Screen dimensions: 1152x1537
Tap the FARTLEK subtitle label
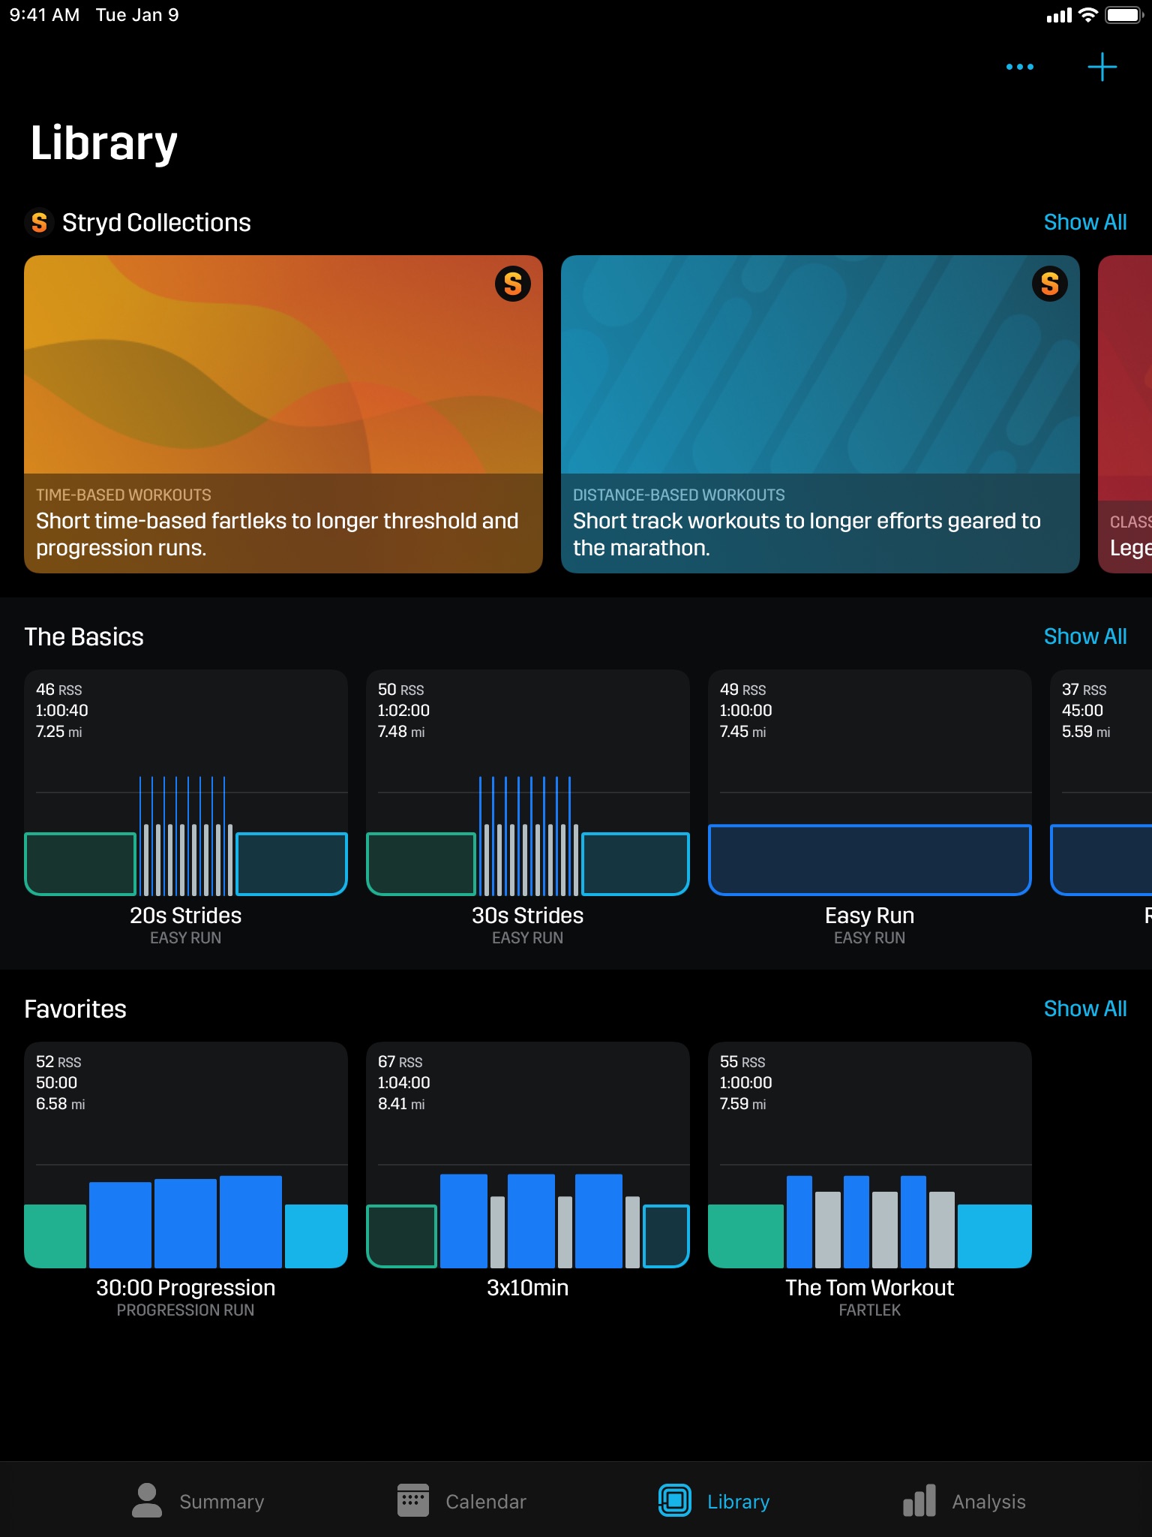[x=870, y=1310]
